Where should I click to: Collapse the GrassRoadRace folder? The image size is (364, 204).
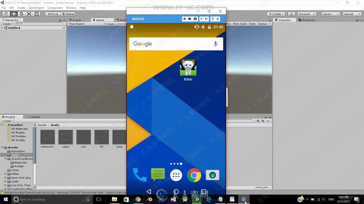[5, 159]
